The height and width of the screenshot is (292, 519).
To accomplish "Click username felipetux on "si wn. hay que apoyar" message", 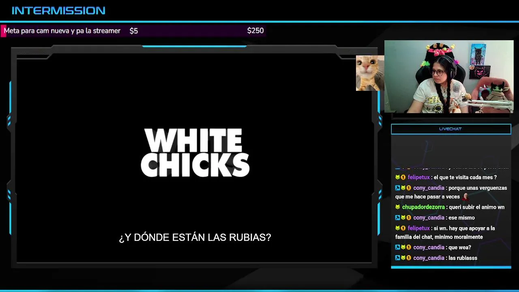I will (x=418, y=228).
